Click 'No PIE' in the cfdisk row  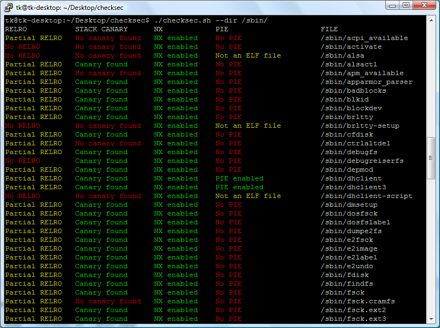[228, 134]
